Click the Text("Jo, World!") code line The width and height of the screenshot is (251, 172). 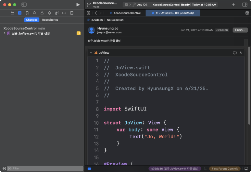click(x=156, y=137)
